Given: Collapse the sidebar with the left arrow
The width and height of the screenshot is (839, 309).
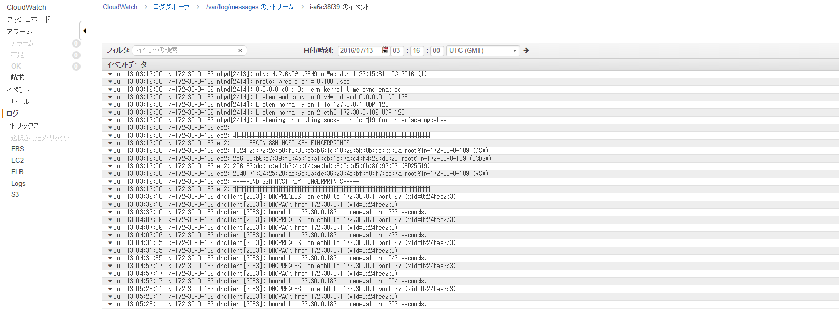Looking at the screenshot, I should click(85, 31).
